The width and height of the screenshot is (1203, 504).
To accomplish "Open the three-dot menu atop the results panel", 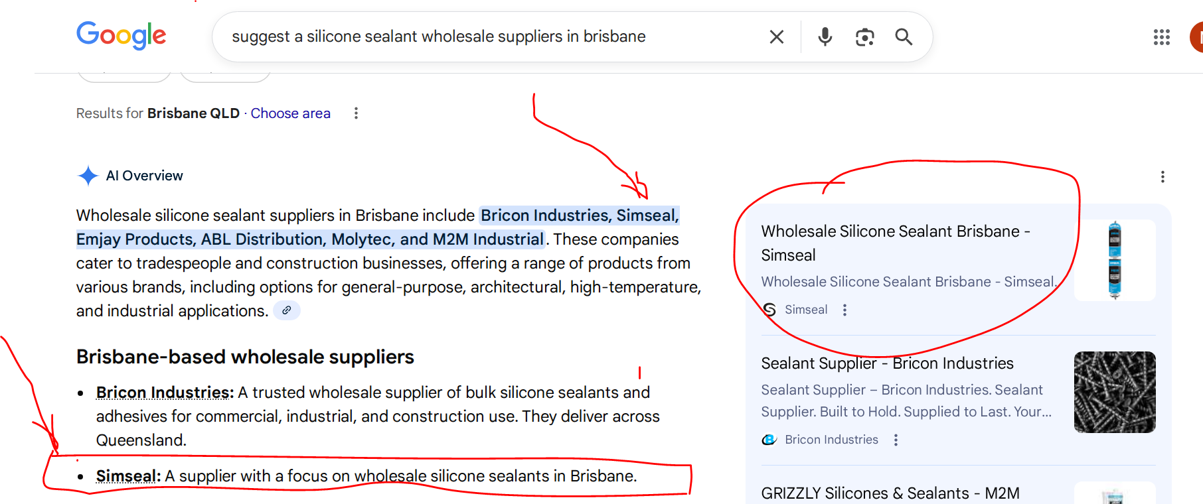I will pos(1163,176).
